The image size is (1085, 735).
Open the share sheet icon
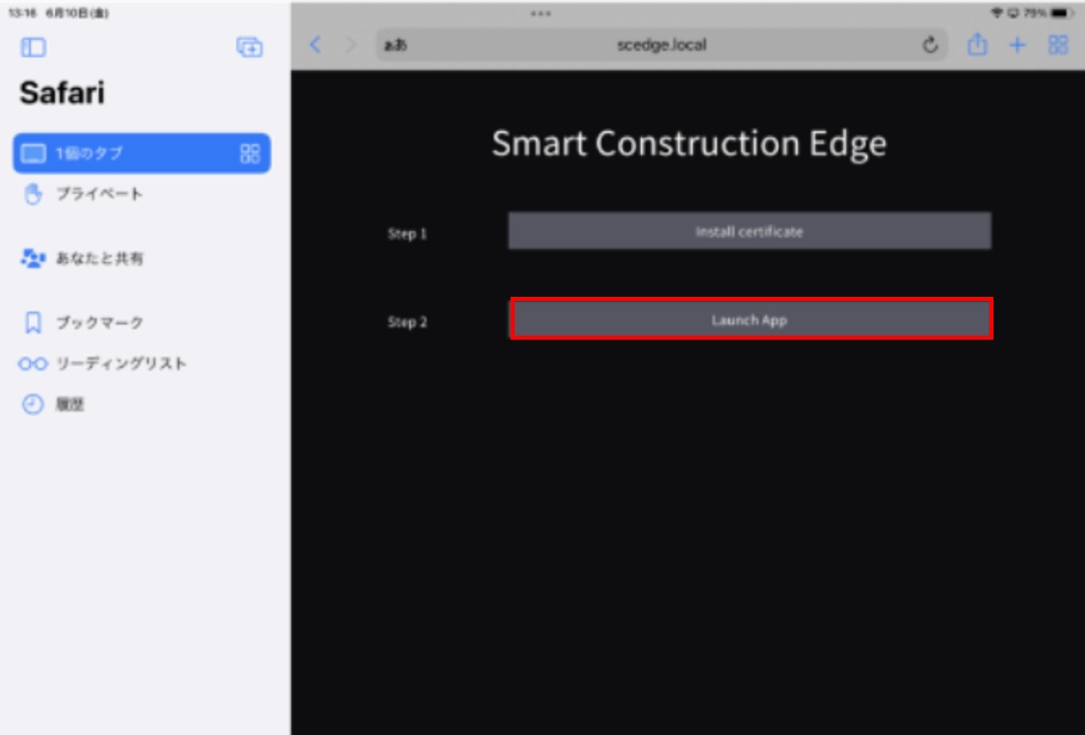pos(977,44)
